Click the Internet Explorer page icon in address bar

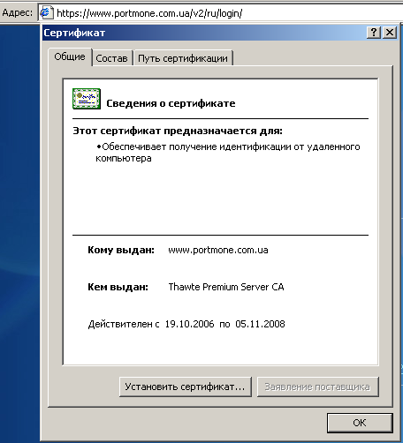[x=47, y=13]
